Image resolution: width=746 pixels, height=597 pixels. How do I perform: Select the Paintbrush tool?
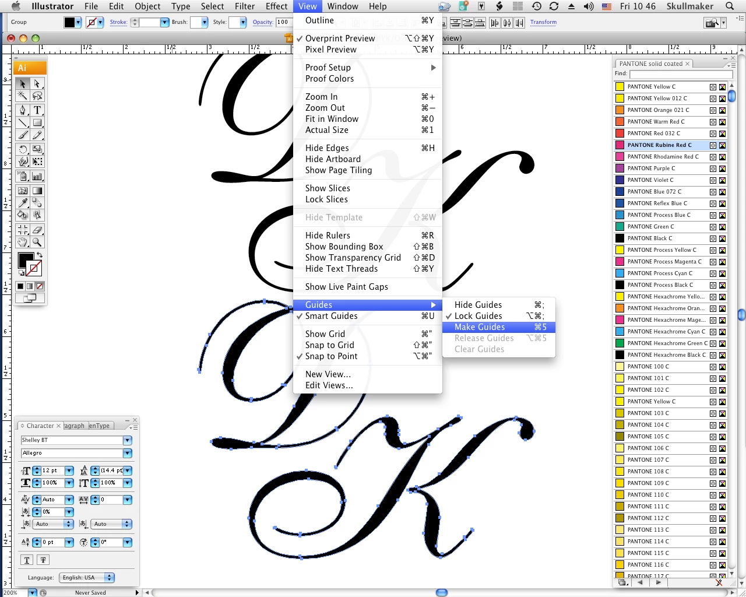pyautogui.click(x=23, y=135)
